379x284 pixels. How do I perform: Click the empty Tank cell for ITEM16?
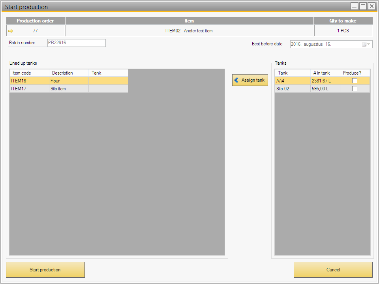tap(108, 81)
